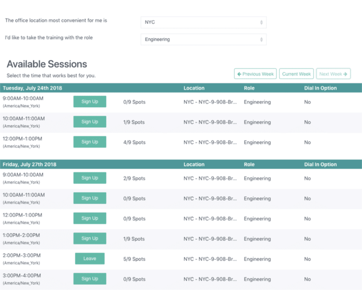Sign up for Tuesday 10:00AM-11:00AM session
This screenshot has width=362, height=290.
pyautogui.click(x=90, y=122)
